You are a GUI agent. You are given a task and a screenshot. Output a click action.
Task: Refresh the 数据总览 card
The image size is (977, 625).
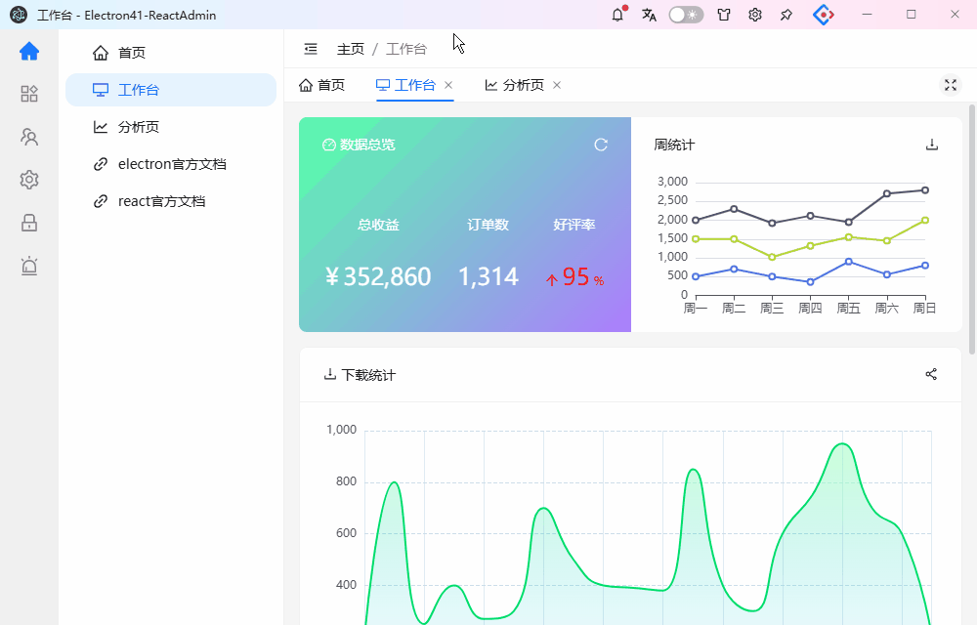601,145
